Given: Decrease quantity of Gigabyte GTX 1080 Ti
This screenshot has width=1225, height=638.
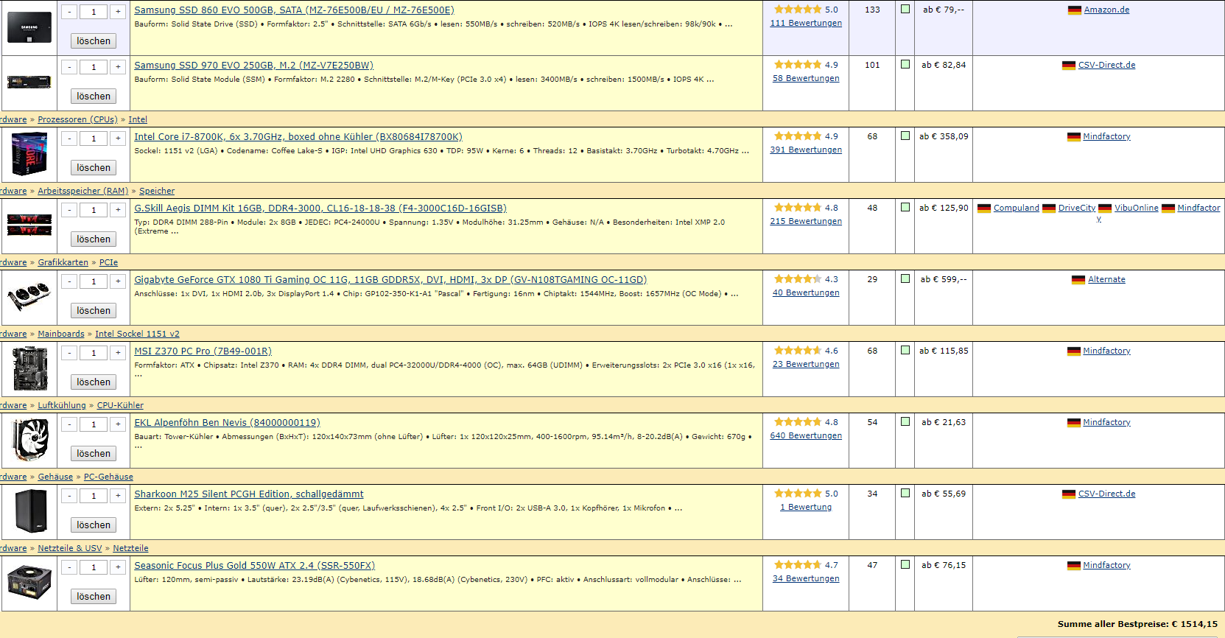Looking at the screenshot, I should coord(69,281).
